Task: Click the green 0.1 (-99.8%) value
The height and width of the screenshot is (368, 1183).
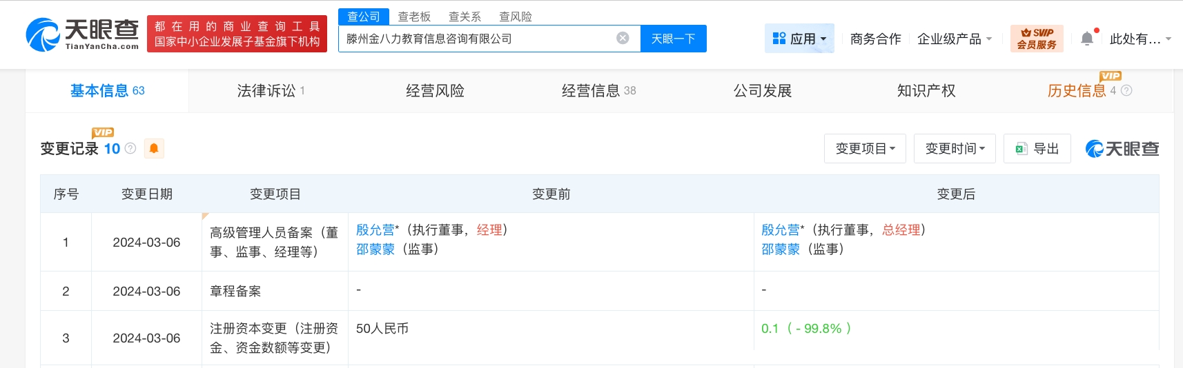Action: 806,329
